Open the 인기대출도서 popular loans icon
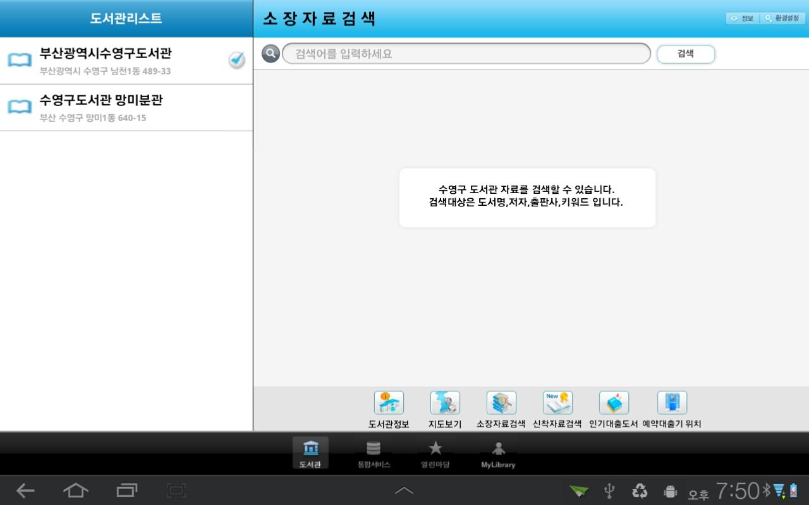This screenshot has height=505, width=809. coord(614,403)
